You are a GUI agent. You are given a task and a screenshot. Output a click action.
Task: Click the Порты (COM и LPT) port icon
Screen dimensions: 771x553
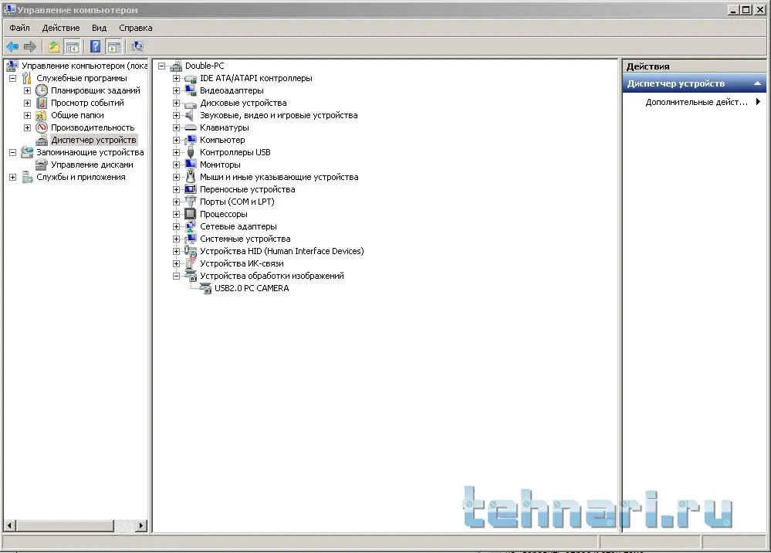point(191,202)
